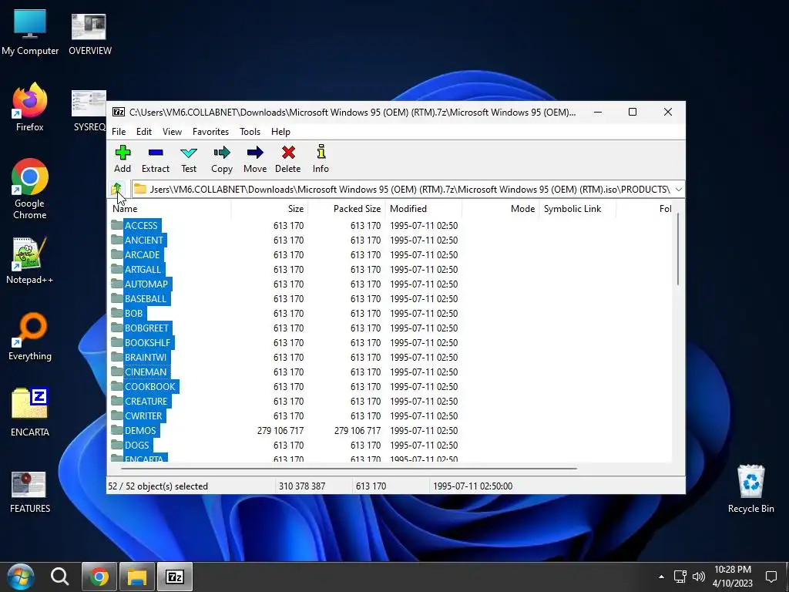Open the ENCARTA desktop archive
The height and width of the screenshot is (592, 789).
pos(30,412)
